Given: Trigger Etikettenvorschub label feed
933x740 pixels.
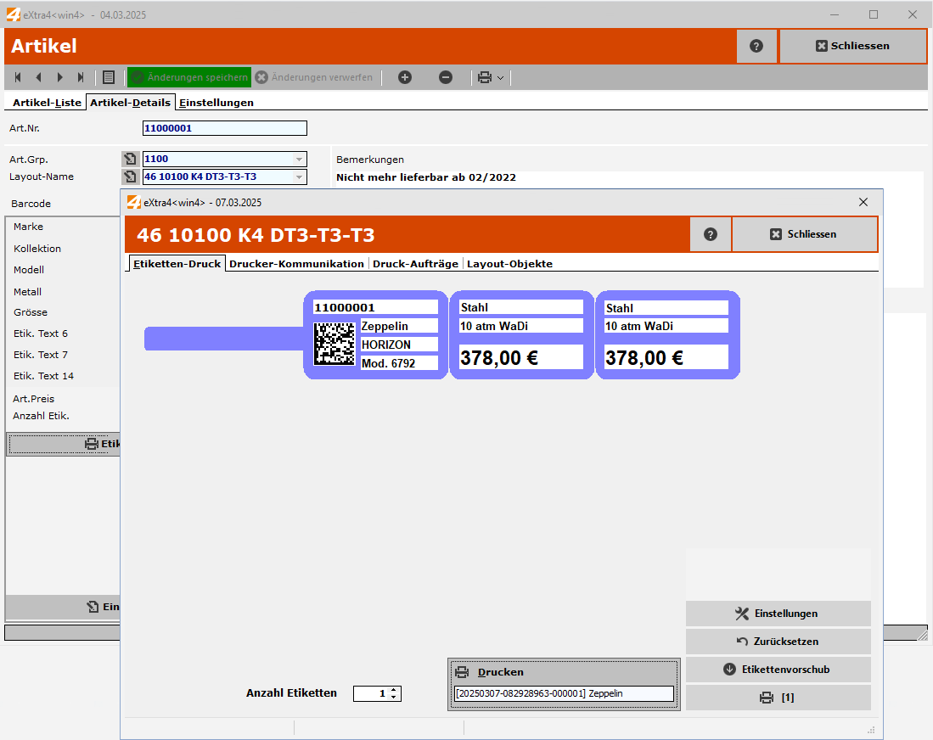Looking at the screenshot, I should coord(778,670).
